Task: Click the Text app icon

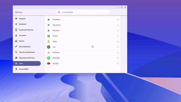Action: pyautogui.click(x=49, y=47)
